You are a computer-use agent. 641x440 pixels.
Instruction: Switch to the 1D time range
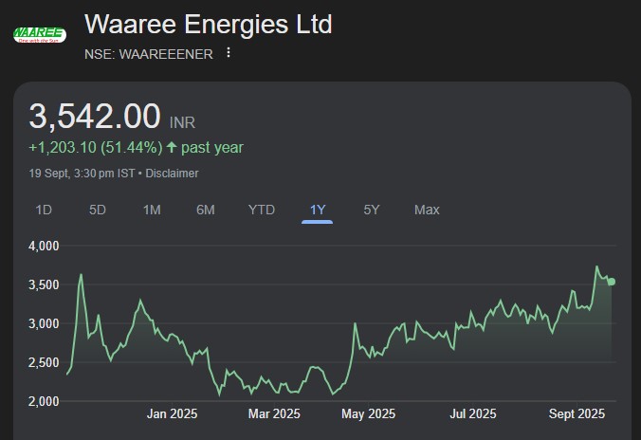pyautogui.click(x=44, y=210)
